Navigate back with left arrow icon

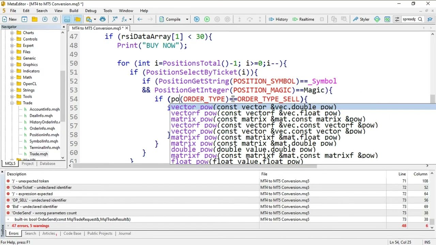(x=140, y=19)
